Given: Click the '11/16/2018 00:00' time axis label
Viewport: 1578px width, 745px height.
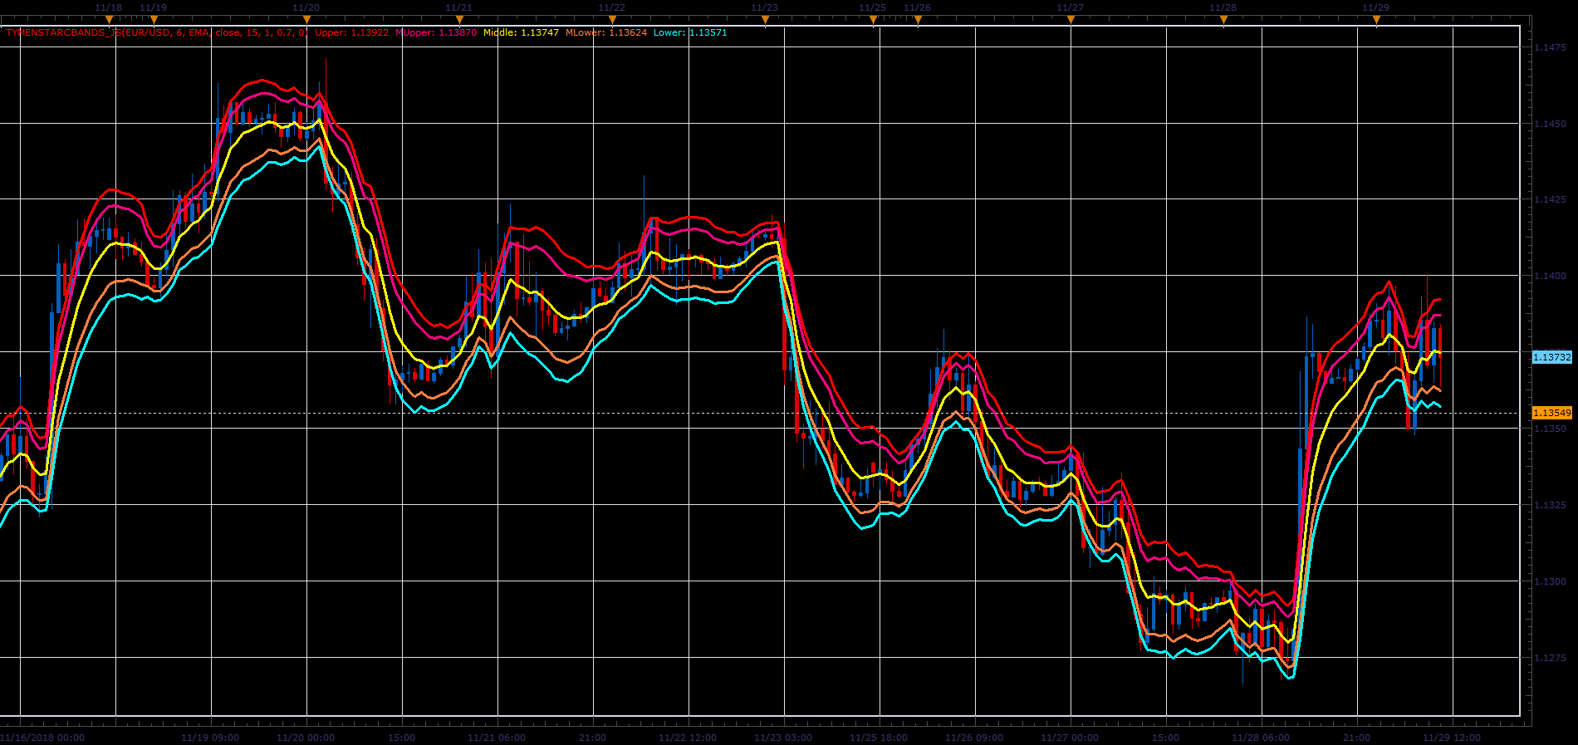Looking at the screenshot, I should point(42,738).
